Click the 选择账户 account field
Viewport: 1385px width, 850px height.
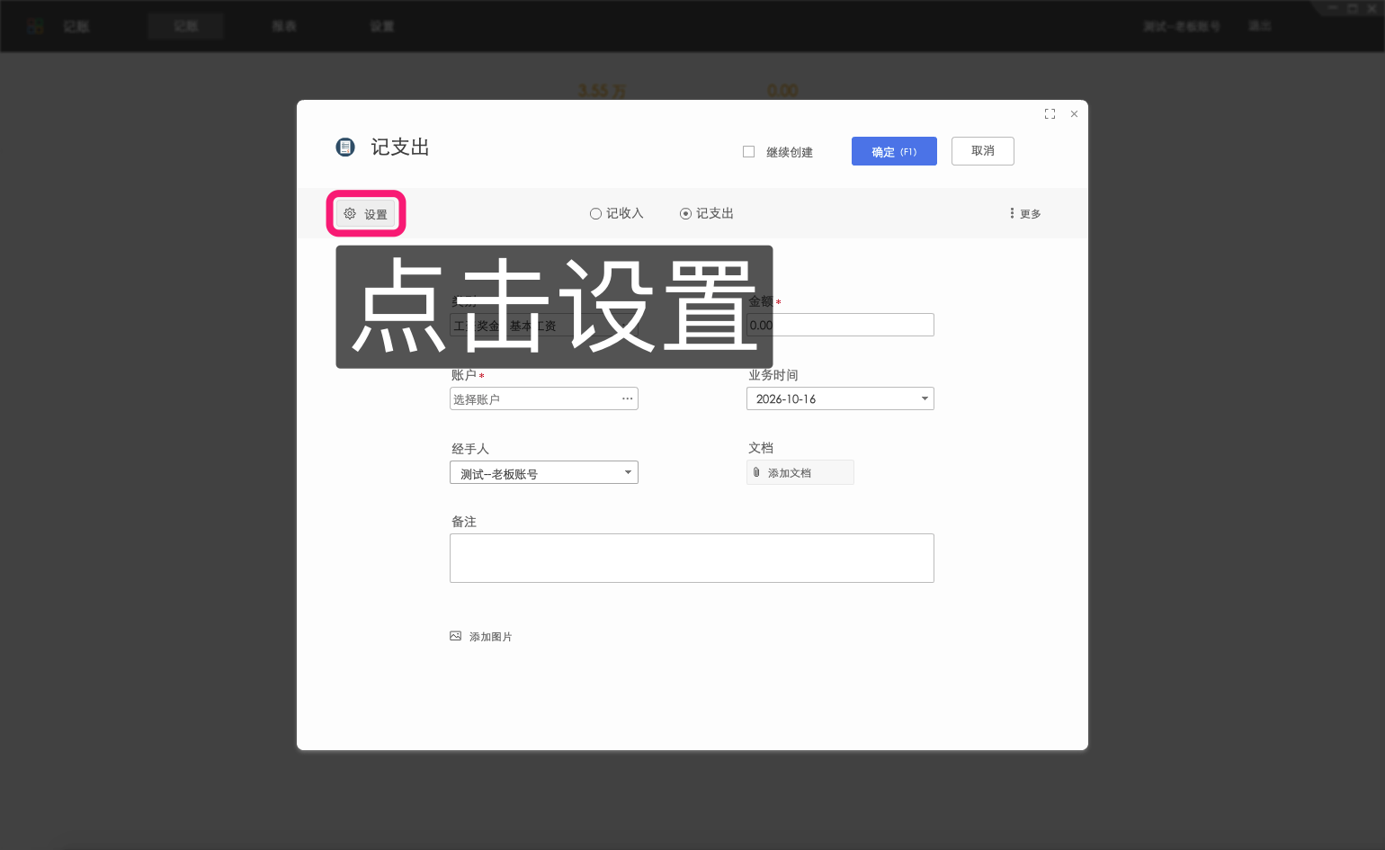[544, 398]
